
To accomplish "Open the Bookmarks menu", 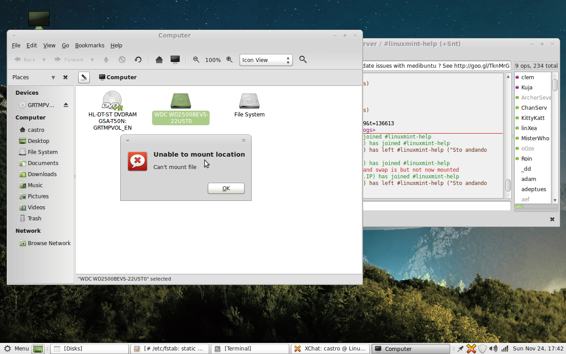I will coord(90,46).
